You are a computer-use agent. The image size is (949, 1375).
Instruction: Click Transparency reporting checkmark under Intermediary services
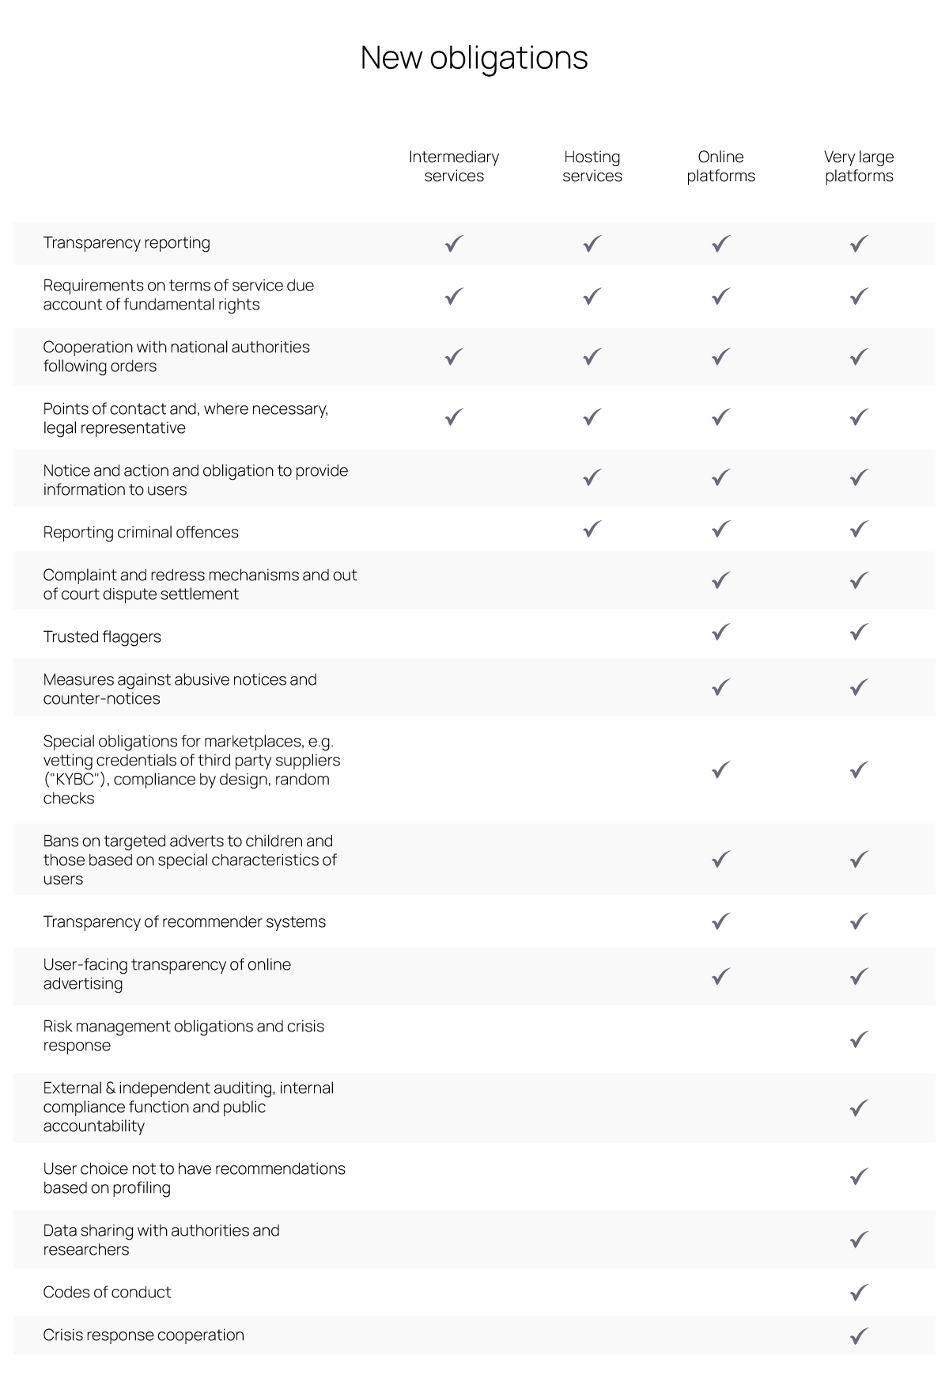point(453,244)
